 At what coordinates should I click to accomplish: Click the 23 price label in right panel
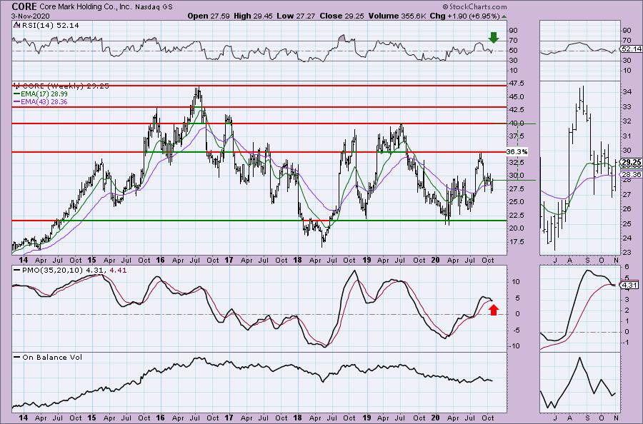click(627, 253)
